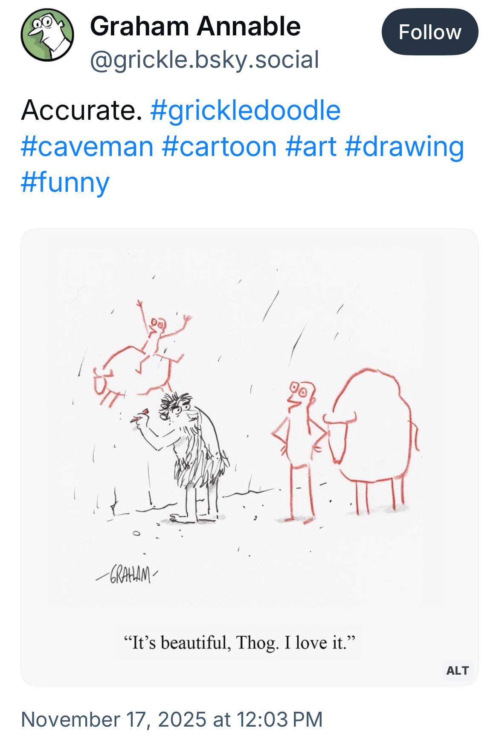Click the Follow button
Screen dimensions: 499x739
tap(429, 32)
